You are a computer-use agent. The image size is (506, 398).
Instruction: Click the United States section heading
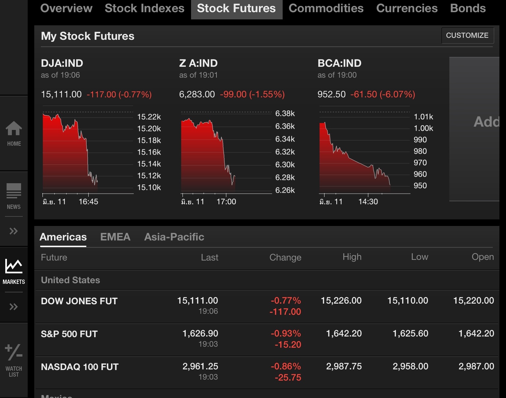click(70, 280)
